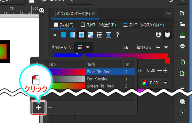192x123 pixels.
Task: Switch to the ストロークのスタイル(Y) tab
Action: [x=143, y=25]
